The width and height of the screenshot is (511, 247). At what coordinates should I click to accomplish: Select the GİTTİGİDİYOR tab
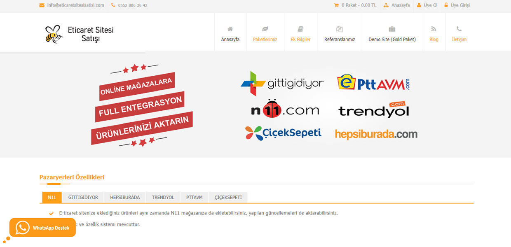(83, 197)
